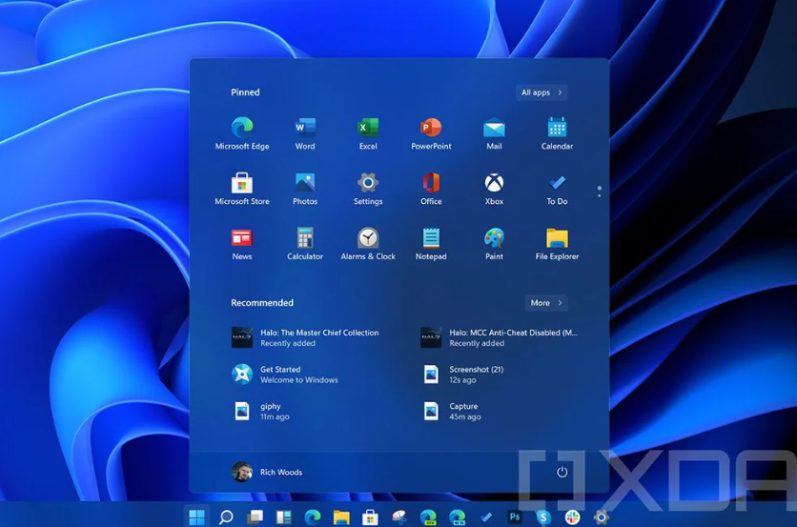
Task: Open the To Do pinned app
Action: 557,189
